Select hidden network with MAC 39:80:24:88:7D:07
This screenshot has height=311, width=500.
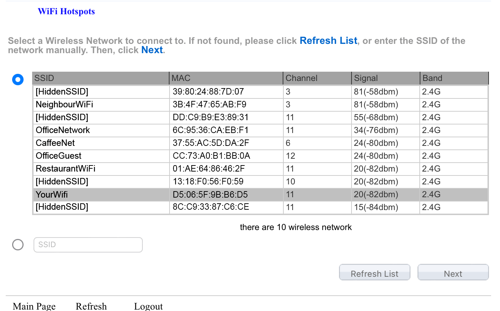(62, 92)
